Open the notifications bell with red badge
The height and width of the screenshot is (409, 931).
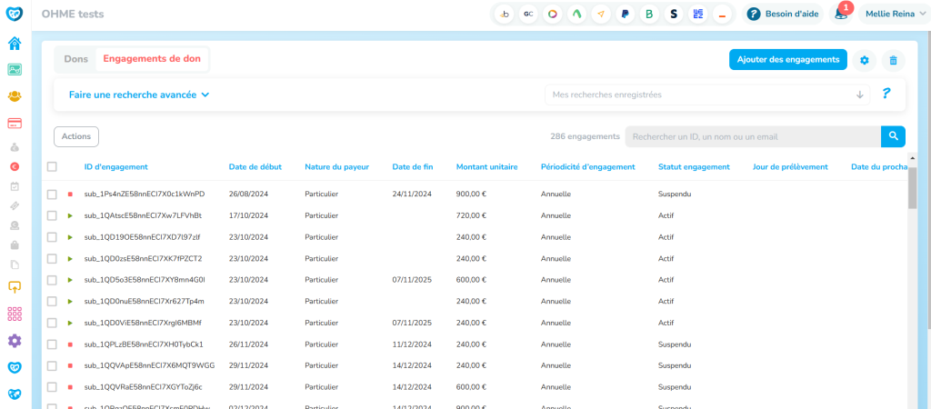(x=841, y=14)
